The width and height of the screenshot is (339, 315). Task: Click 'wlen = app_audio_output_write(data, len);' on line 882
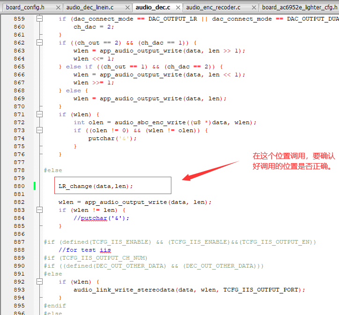pyautogui.click(x=135, y=202)
